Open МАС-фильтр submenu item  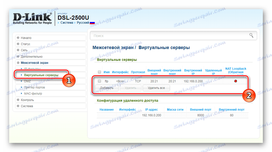33,94
